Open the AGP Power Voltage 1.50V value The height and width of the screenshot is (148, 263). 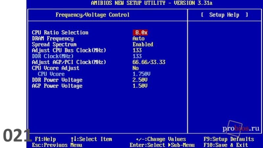click(x=140, y=86)
